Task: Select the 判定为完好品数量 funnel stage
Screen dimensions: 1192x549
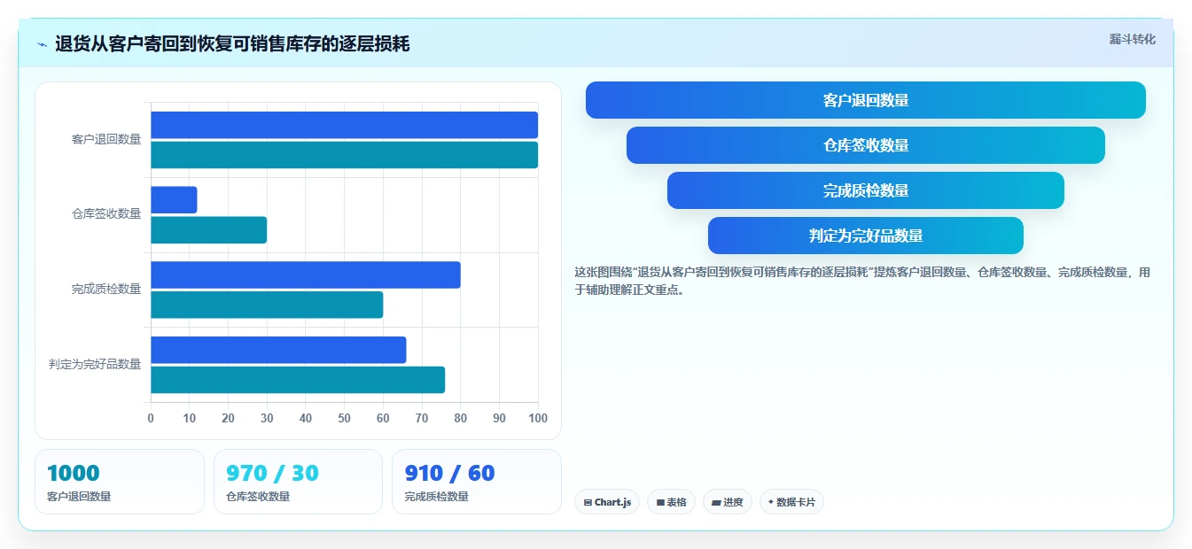Action: tap(865, 236)
